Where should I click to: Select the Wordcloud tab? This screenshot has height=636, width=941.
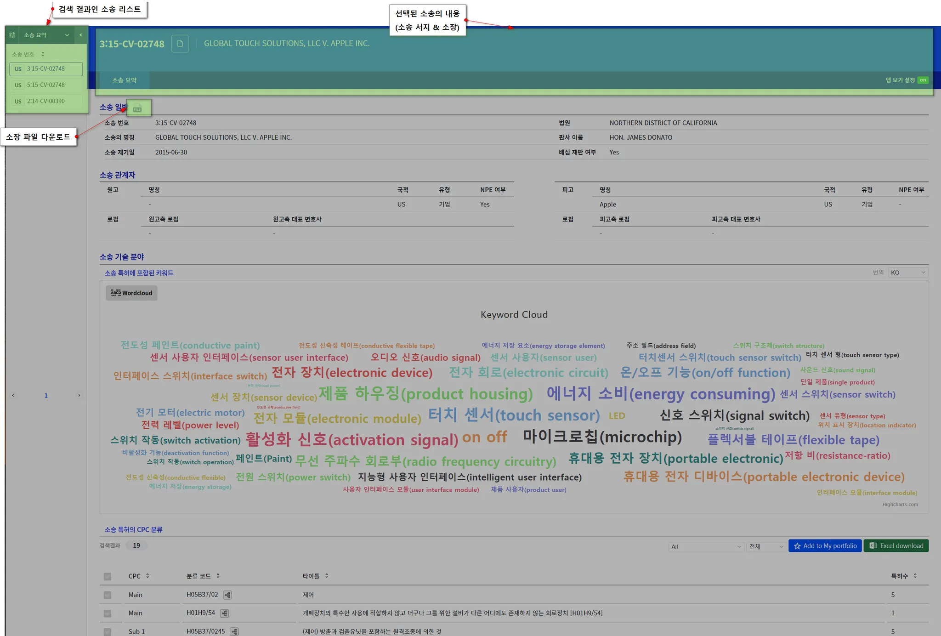click(131, 293)
